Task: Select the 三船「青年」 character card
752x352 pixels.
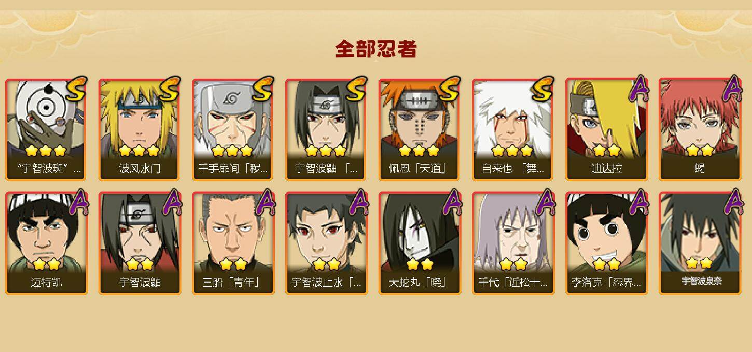Action: pos(233,243)
